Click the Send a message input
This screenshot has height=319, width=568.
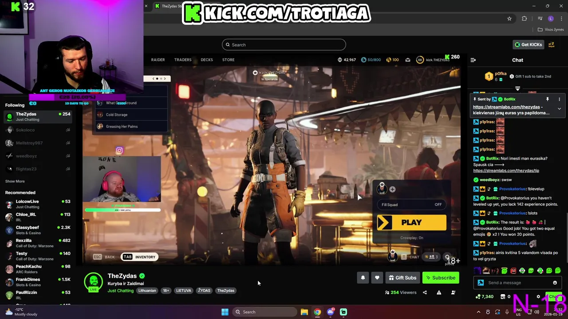(517, 283)
